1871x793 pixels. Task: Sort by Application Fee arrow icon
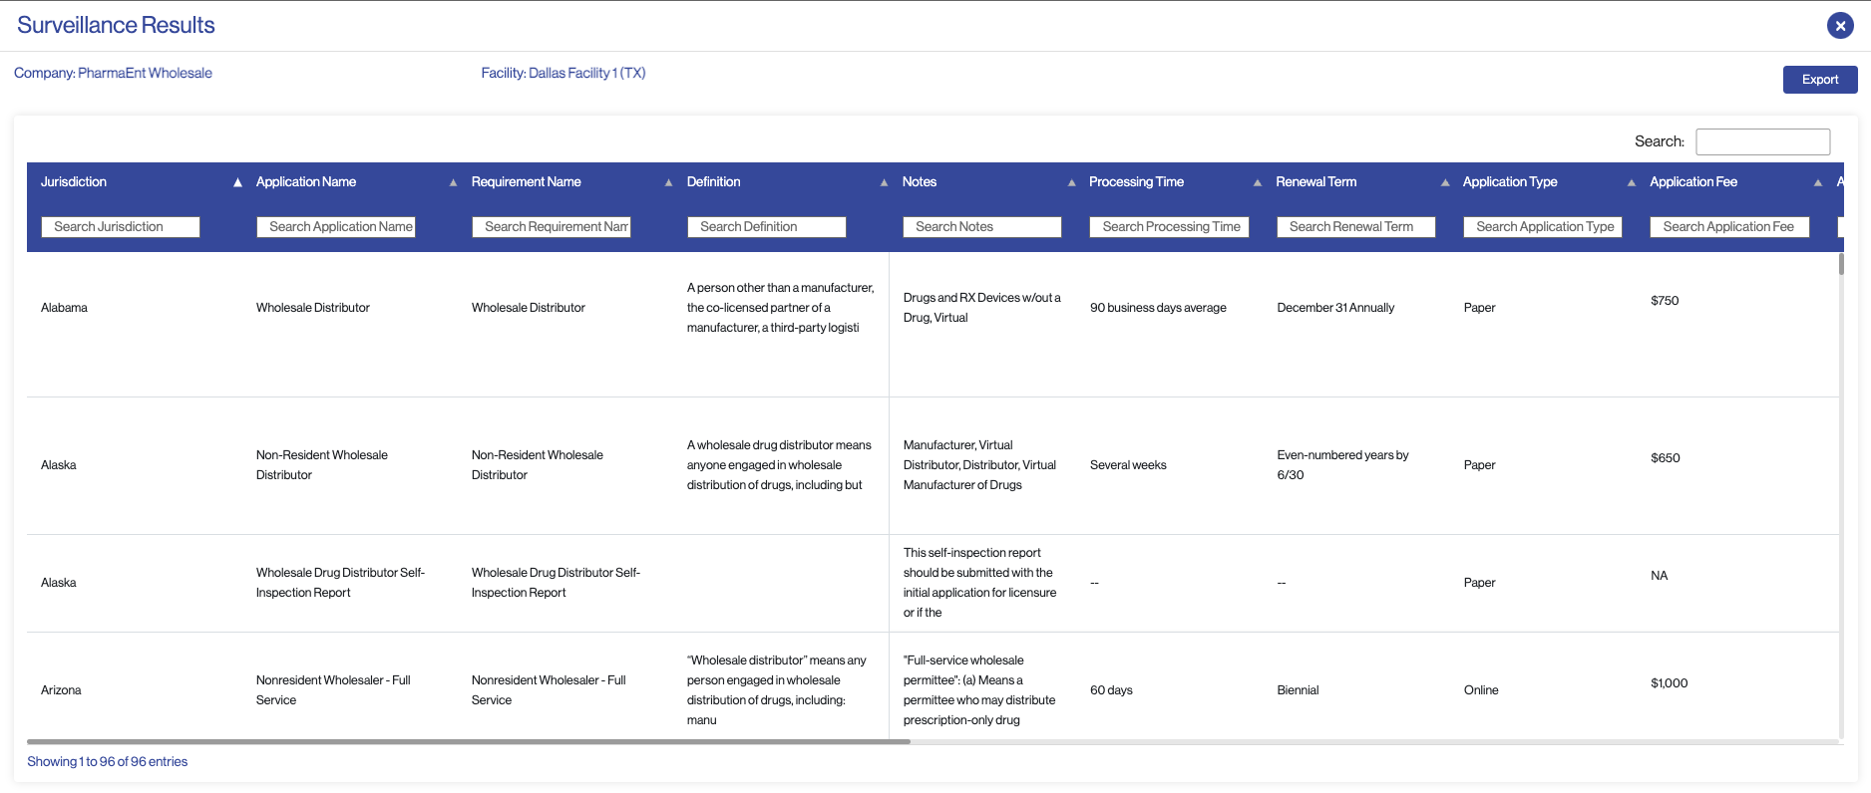1818,182
